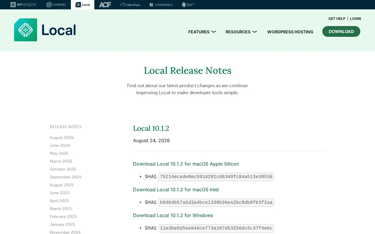The image size is (375, 234).
Task: Open the Get Help link
Action: [337, 19]
